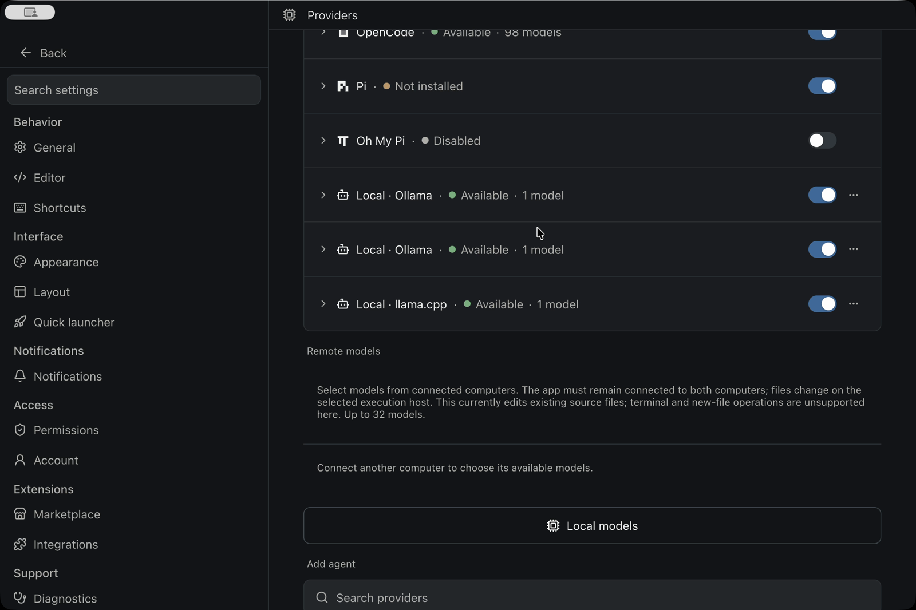Click the General gear icon in sidebar
Screen dimensions: 916x610
coord(20,148)
